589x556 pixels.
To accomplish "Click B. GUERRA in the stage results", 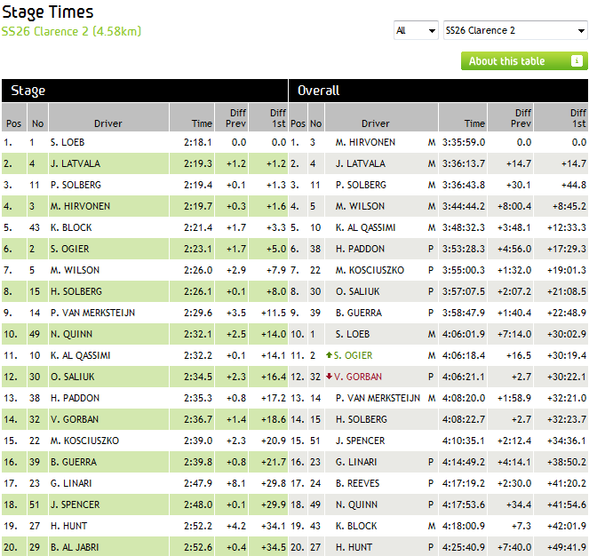I will (74, 462).
